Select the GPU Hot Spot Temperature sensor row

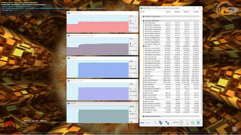tap(171, 29)
